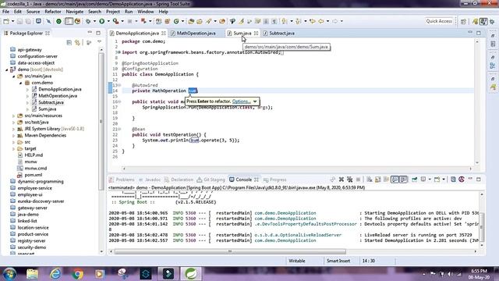Open the Run button dropdown arrow
Viewport: 499px width, 281px height.
point(108,21)
